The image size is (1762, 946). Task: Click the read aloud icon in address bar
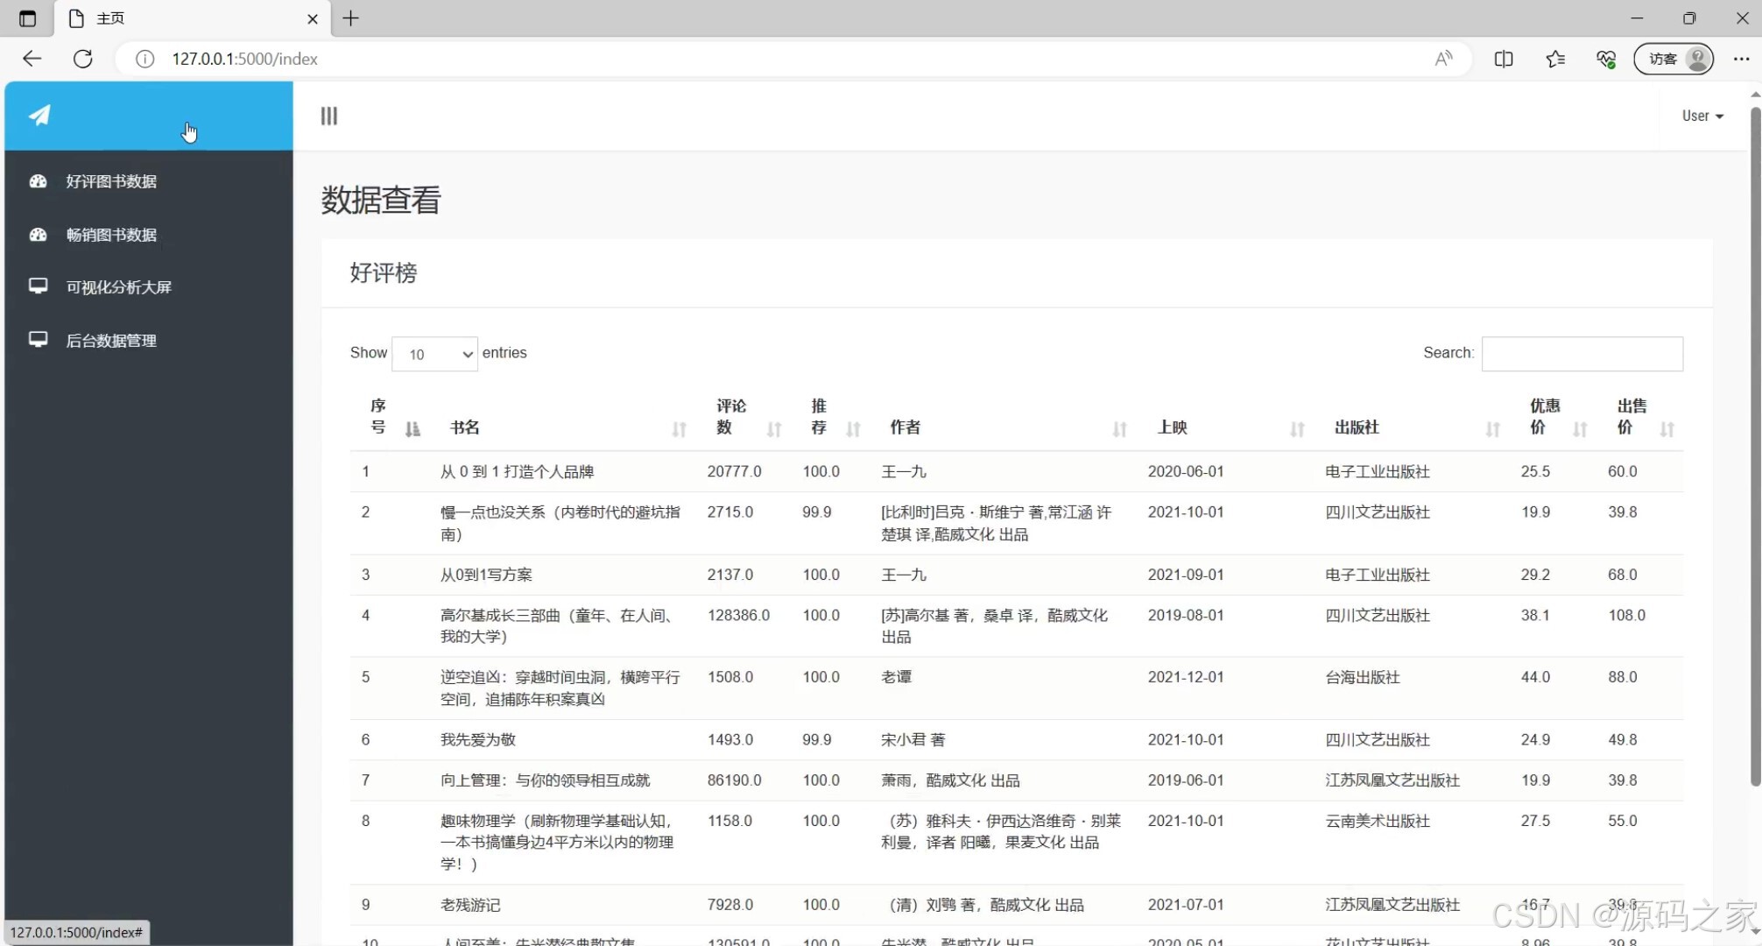click(x=1443, y=59)
